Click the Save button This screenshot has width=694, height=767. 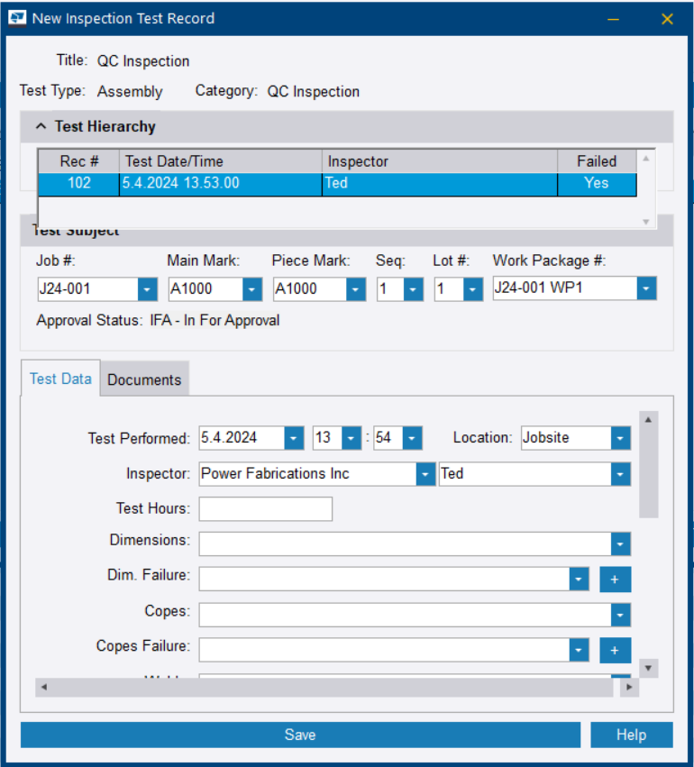pyautogui.click(x=300, y=735)
